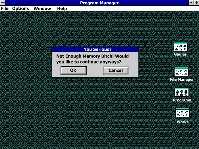Open the File Manager group icon
This screenshot has height=149, width=199.
click(x=181, y=72)
